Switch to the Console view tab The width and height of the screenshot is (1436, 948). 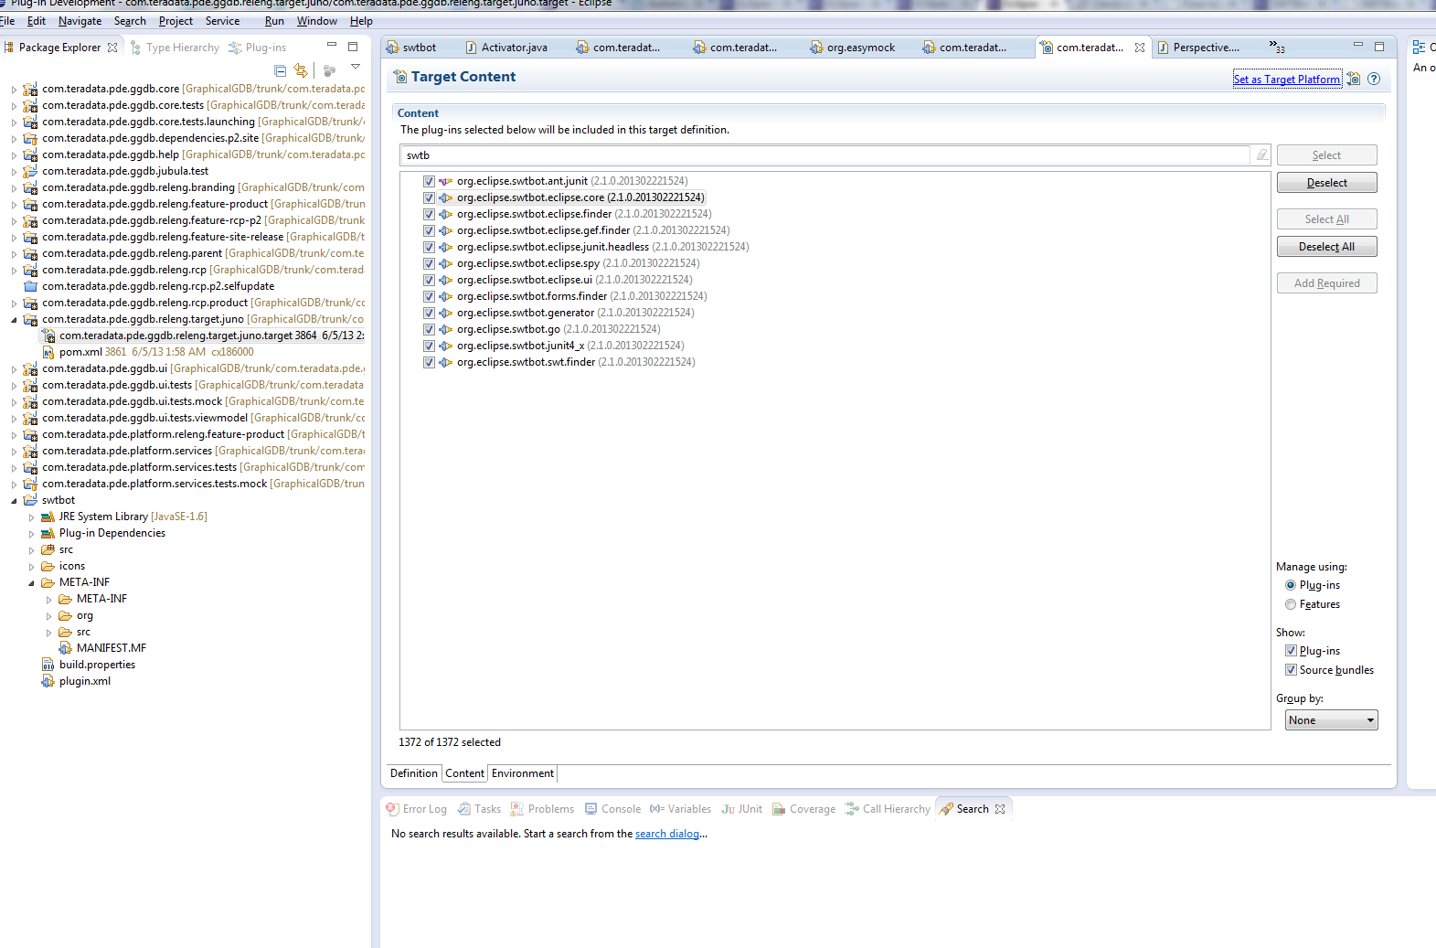coord(612,809)
